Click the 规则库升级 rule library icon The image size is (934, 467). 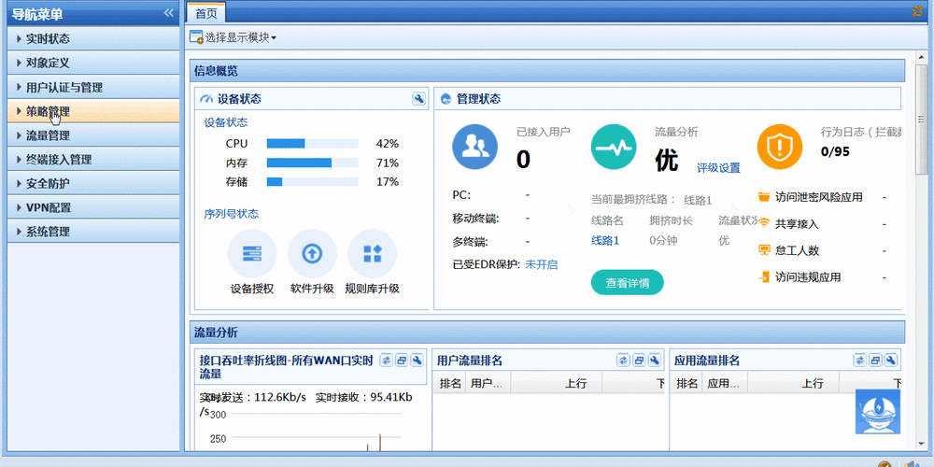[372, 254]
